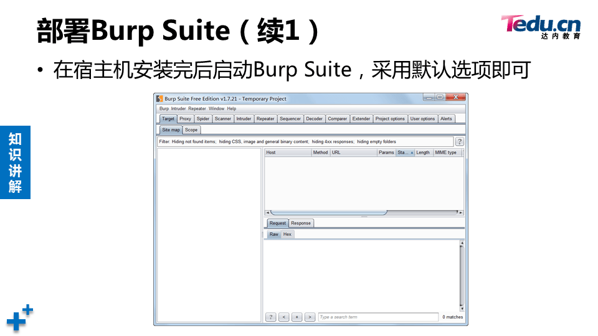Click the search term input field
Screen dimensions: 598x336
(x=378, y=317)
